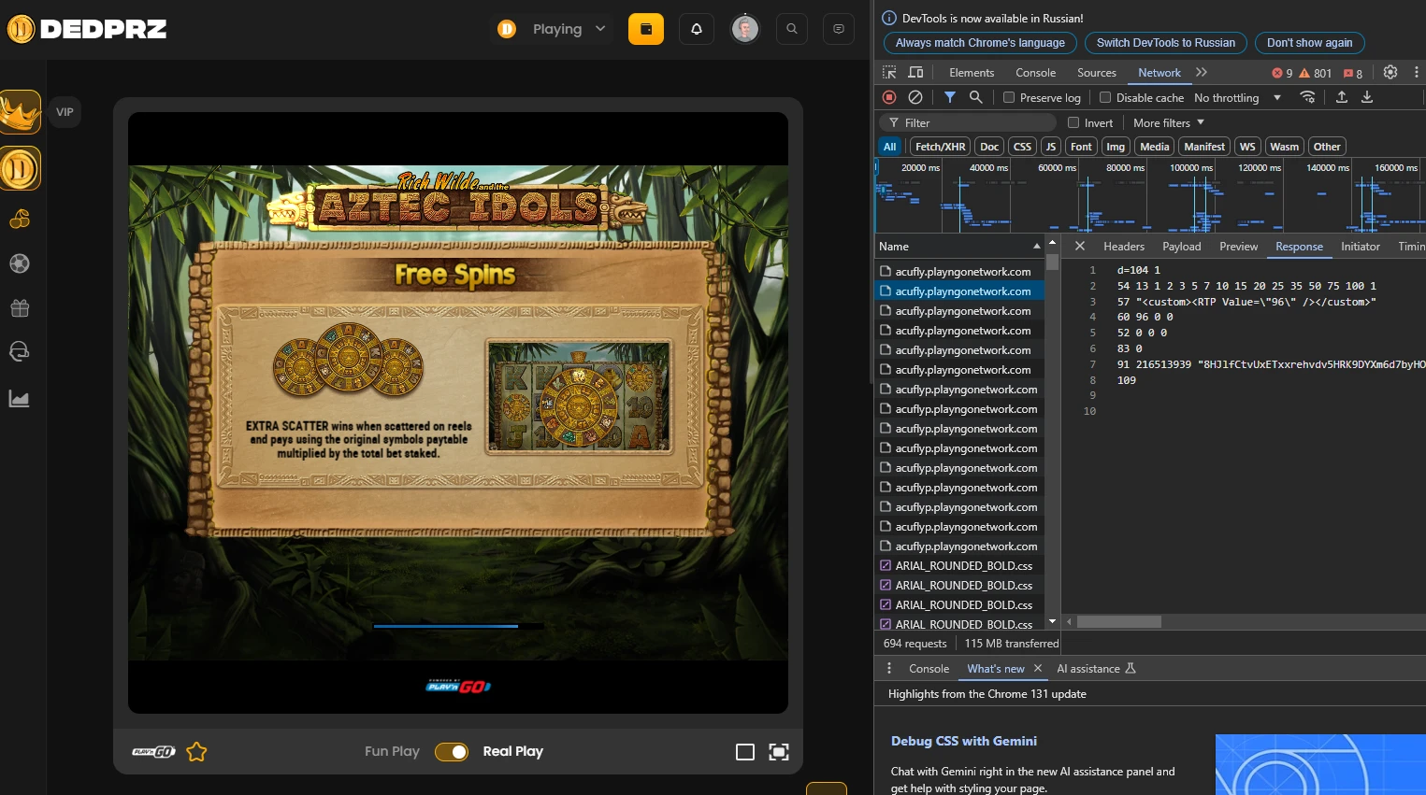This screenshot has height=795, width=1426.
Task: Open the No throttling dropdown
Action: 1237,97
